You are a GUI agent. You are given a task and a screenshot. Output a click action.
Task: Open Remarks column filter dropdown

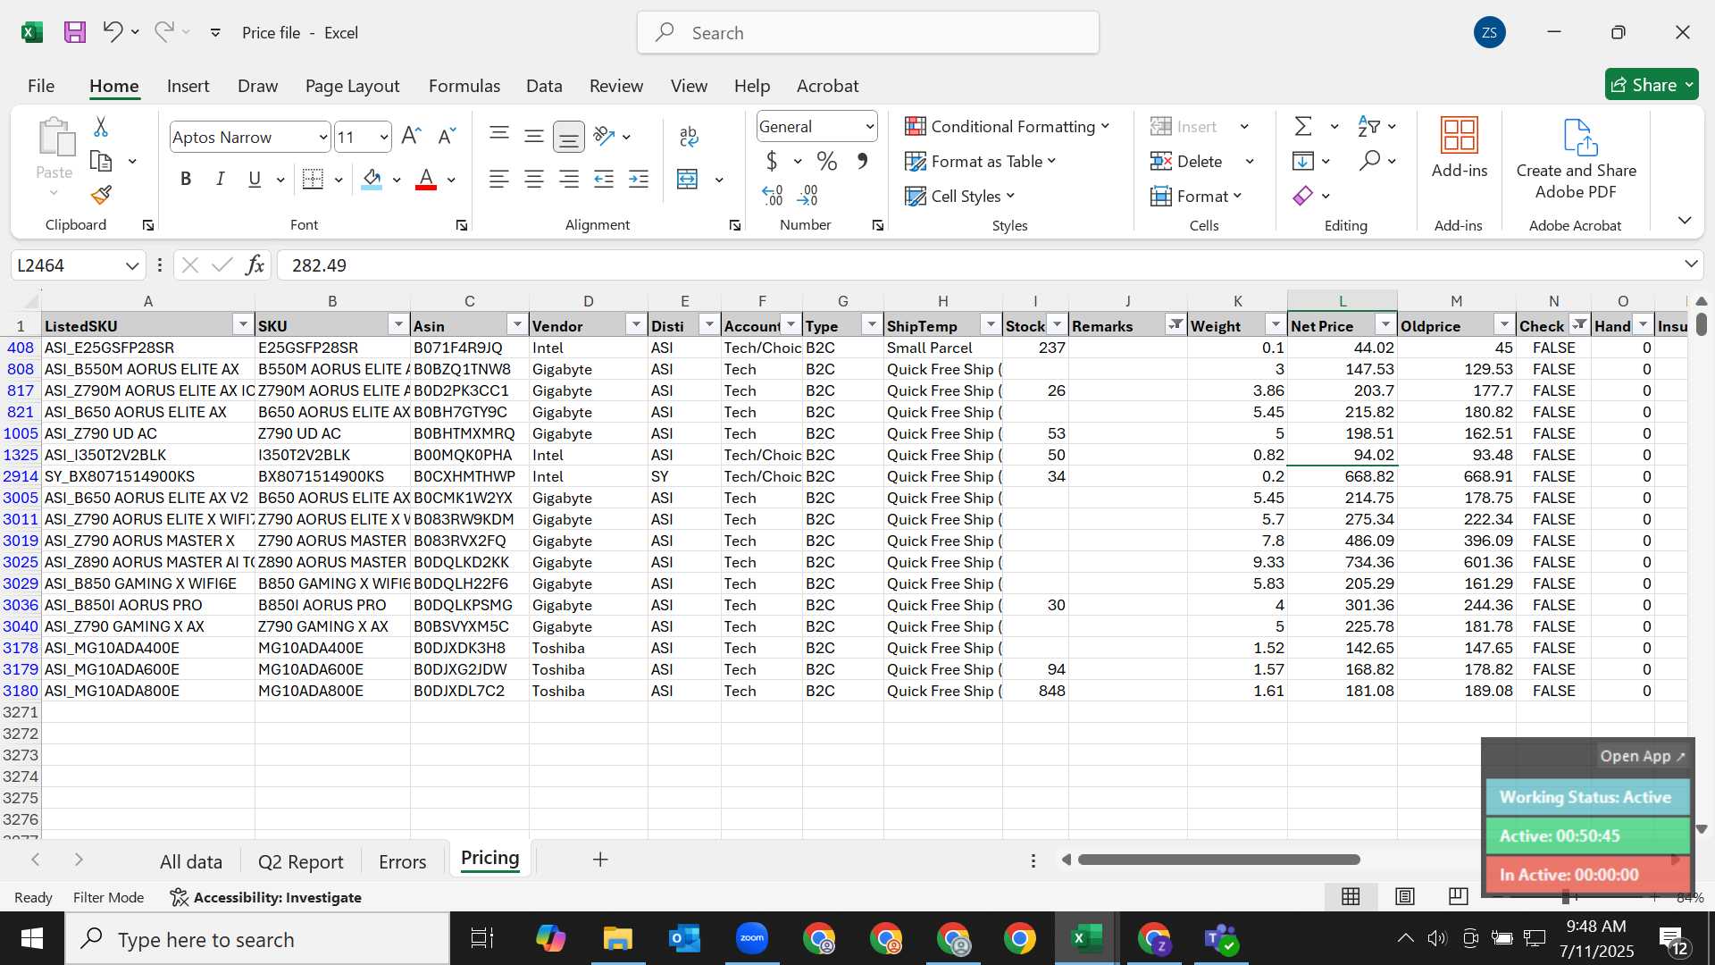1175,325
